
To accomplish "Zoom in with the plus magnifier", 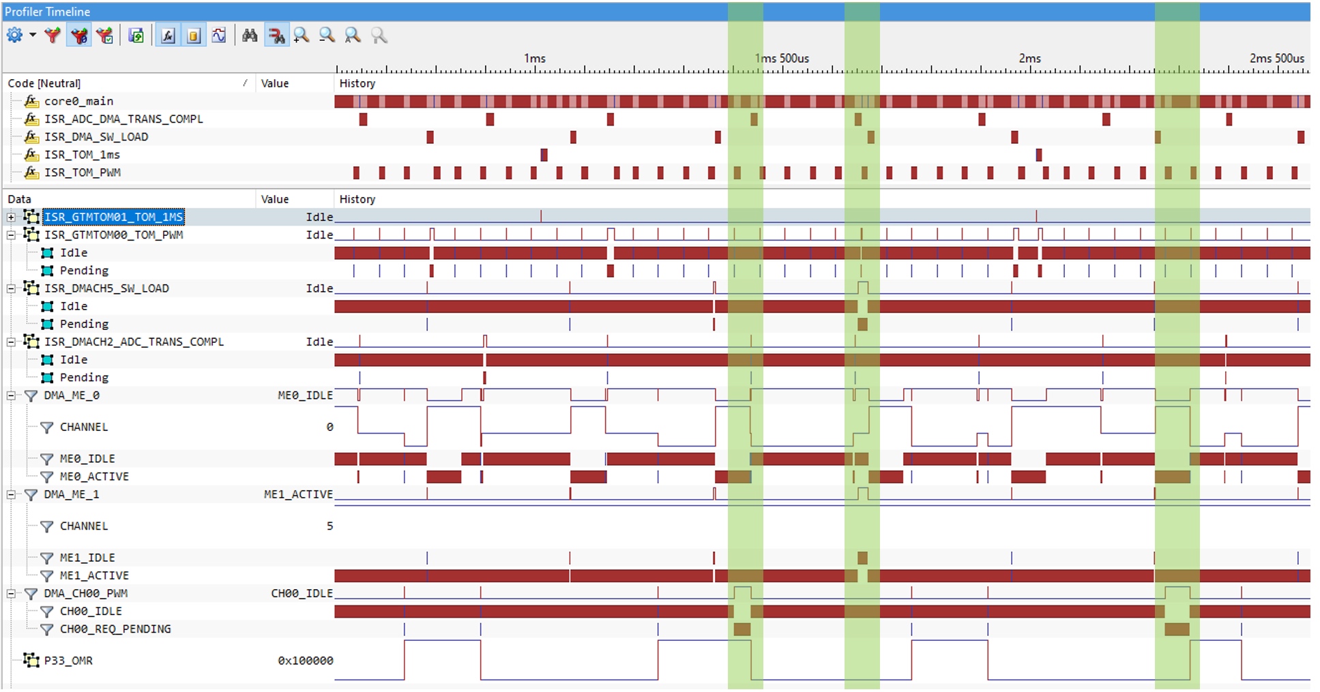I will [302, 35].
